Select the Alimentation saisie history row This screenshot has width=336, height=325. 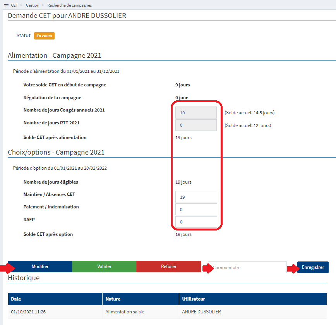pos(124,311)
